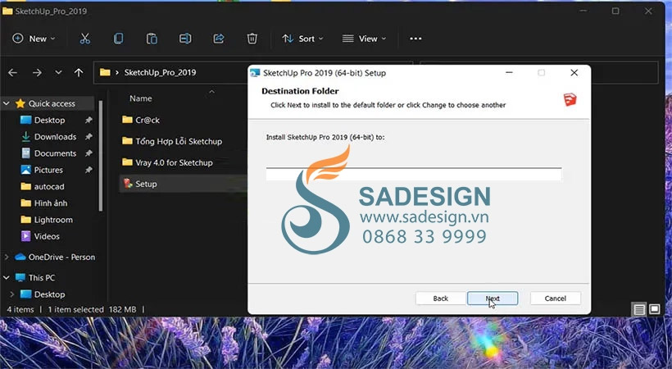
Task: Open the Lightroom folder in sidebar
Action: tap(53, 220)
